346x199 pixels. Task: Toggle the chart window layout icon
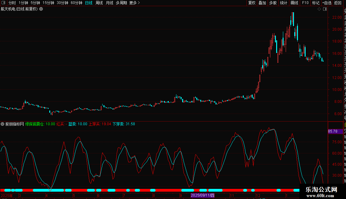[325, 9]
